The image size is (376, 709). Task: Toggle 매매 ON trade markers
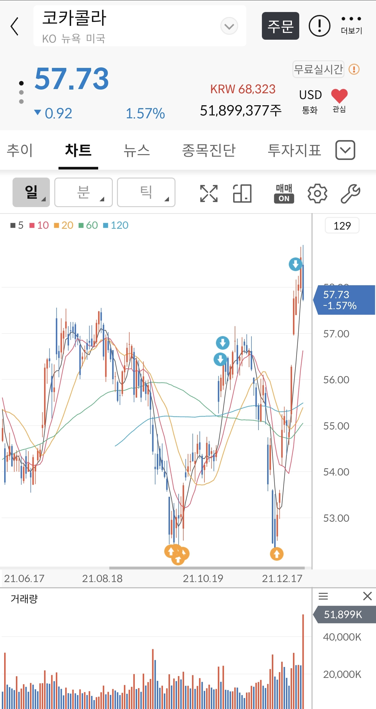coord(284,194)
